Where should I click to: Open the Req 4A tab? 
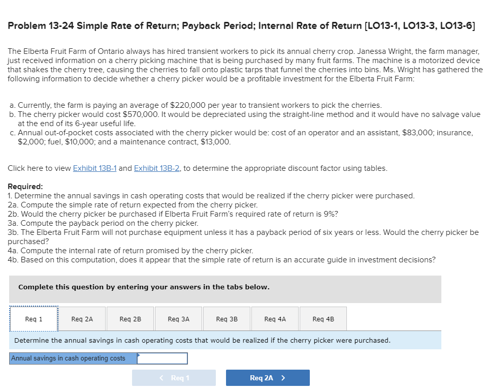(x=274, y=318)
